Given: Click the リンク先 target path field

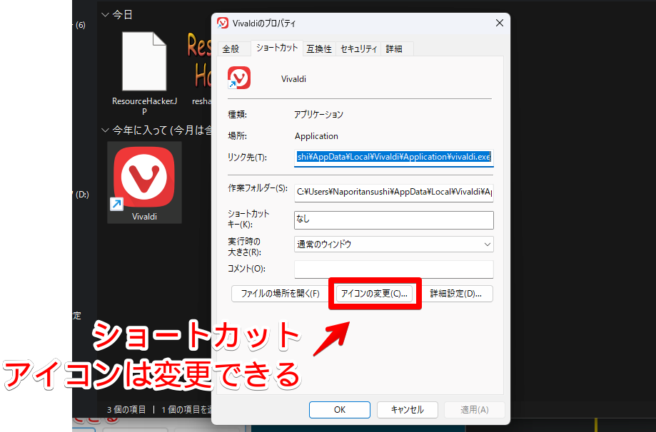Looking at the screenshot, I should (394, 158).
